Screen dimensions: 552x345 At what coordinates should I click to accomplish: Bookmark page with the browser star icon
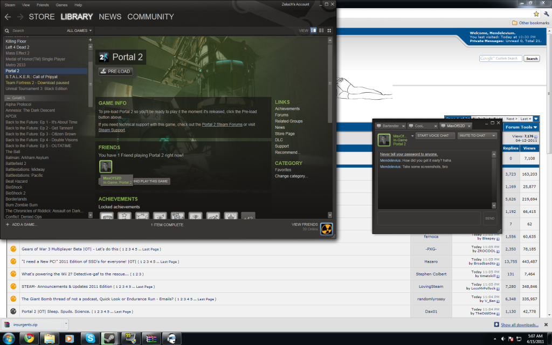point(536,14)
